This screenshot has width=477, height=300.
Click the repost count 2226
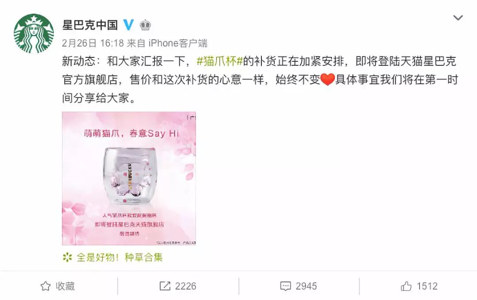[x=185, y=286]
